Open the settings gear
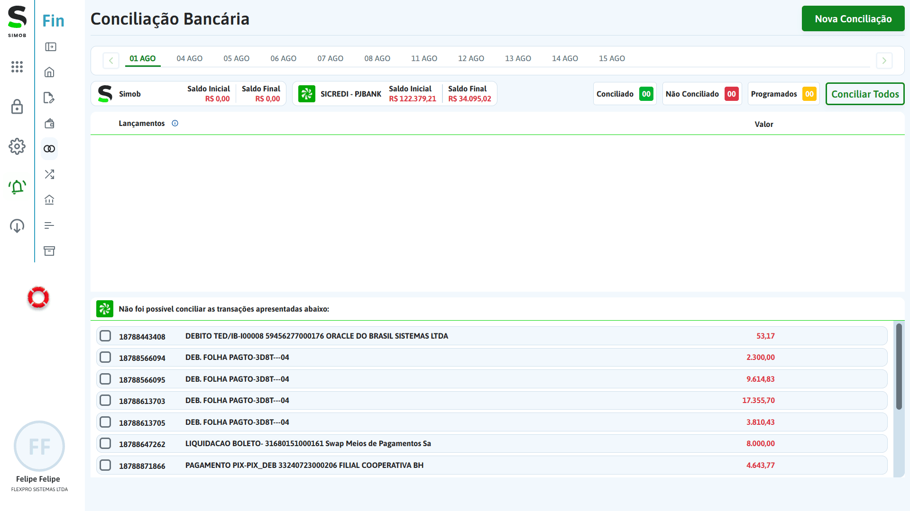Image resolution: width=910 pixels, height=511 pixels. [x=17, y=146]
